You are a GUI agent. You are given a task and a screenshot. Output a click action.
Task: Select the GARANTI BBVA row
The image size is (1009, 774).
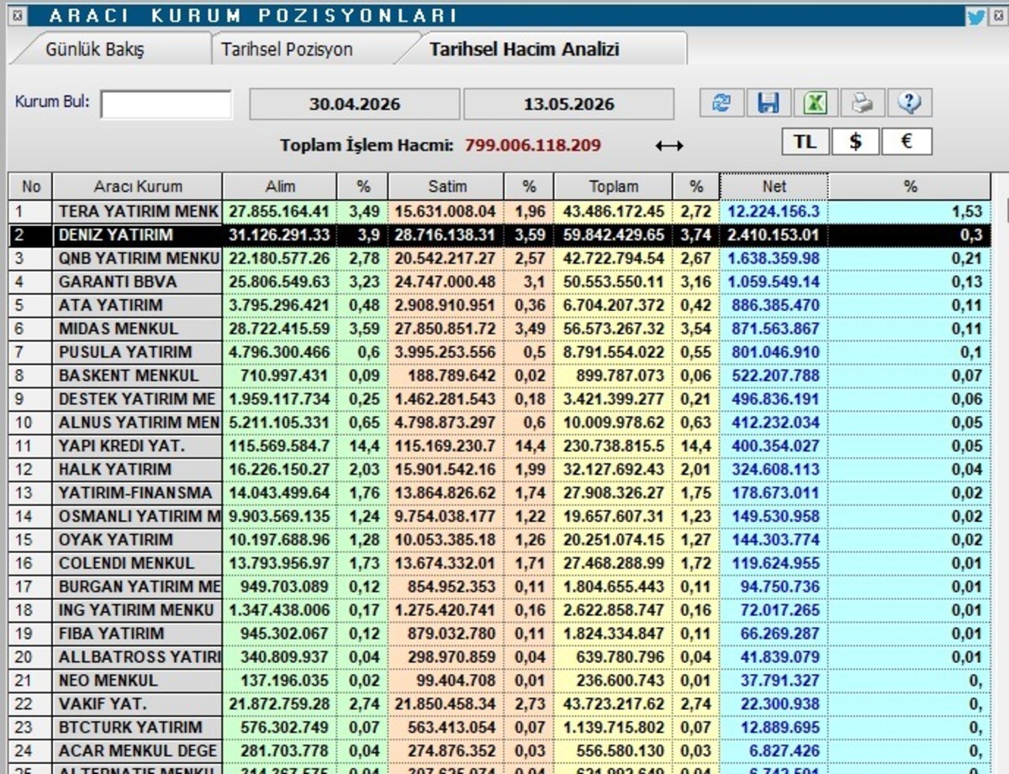click(501, 282)
